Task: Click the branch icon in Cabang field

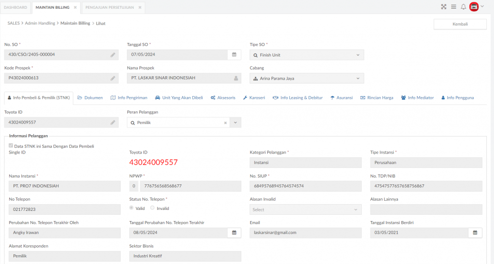Action: click(x=256, y=79)
